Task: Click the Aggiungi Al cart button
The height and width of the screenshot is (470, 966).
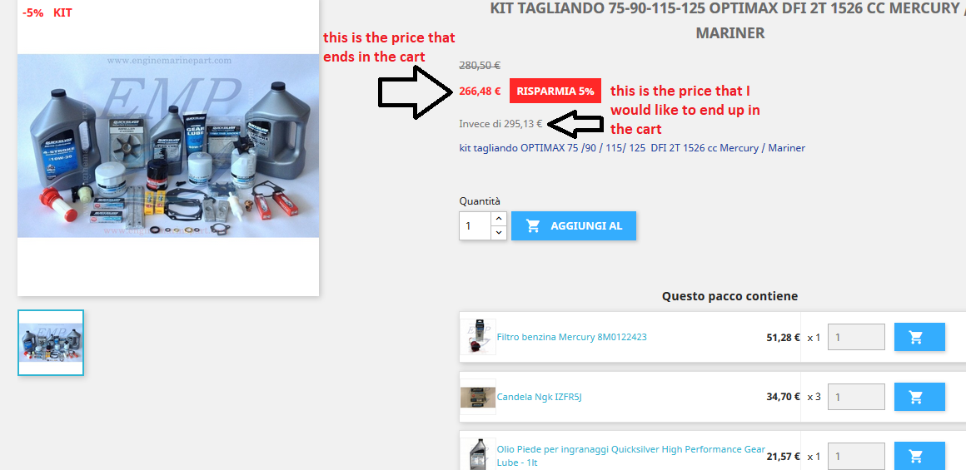Action: (574, 225)
